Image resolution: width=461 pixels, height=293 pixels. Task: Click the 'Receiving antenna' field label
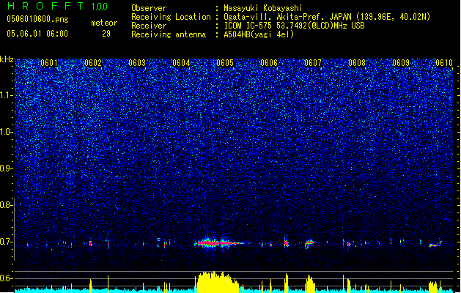[x=169, y=34]
